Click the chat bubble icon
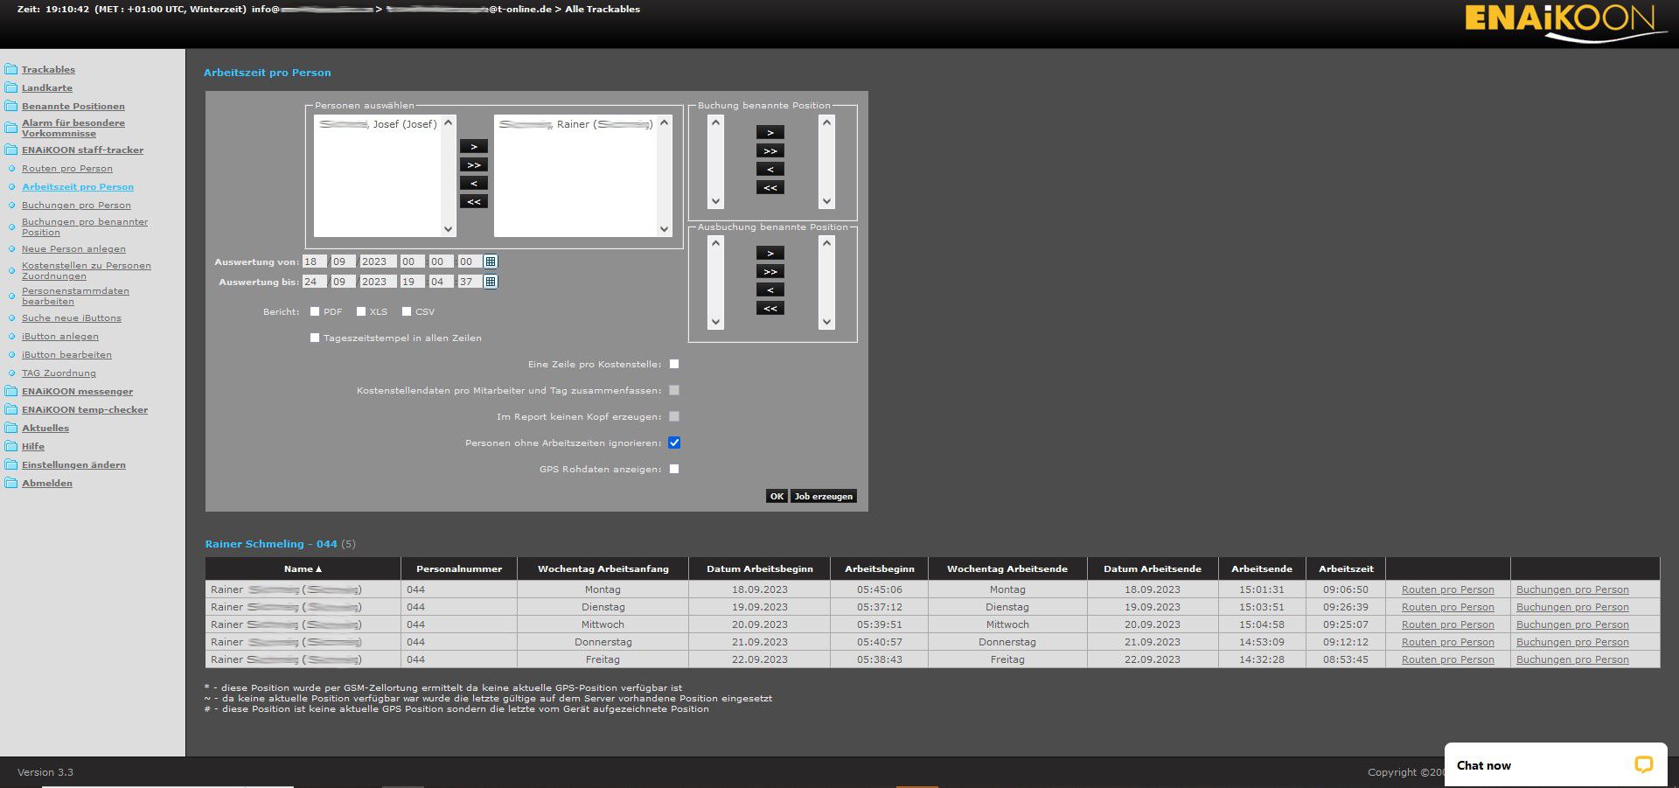Image resolution: width=1679 pixels, height=788 pixels. 1643,764
